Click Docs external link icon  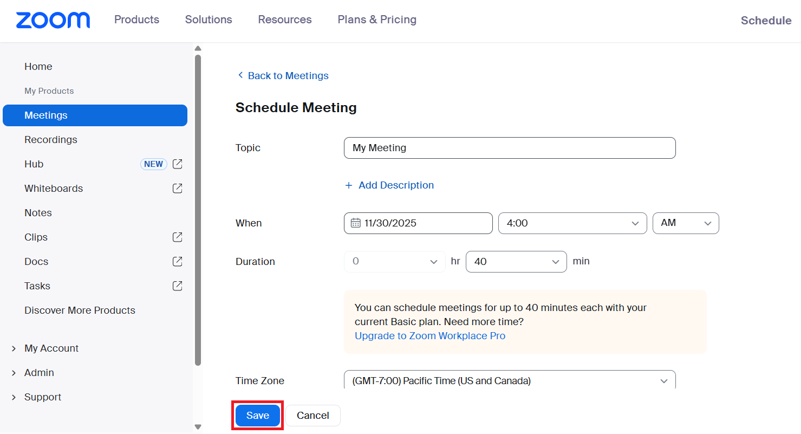(177, 262)
